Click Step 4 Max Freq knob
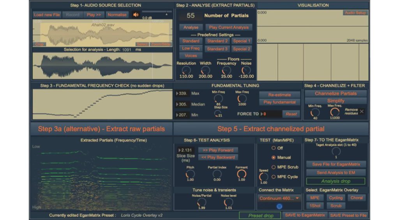The width and height of the screenshot is (399, 220). pos(335,112)
